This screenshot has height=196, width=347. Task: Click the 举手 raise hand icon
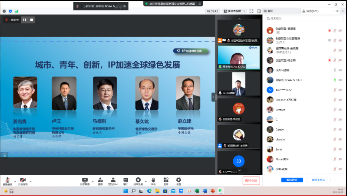coord(153,180)
